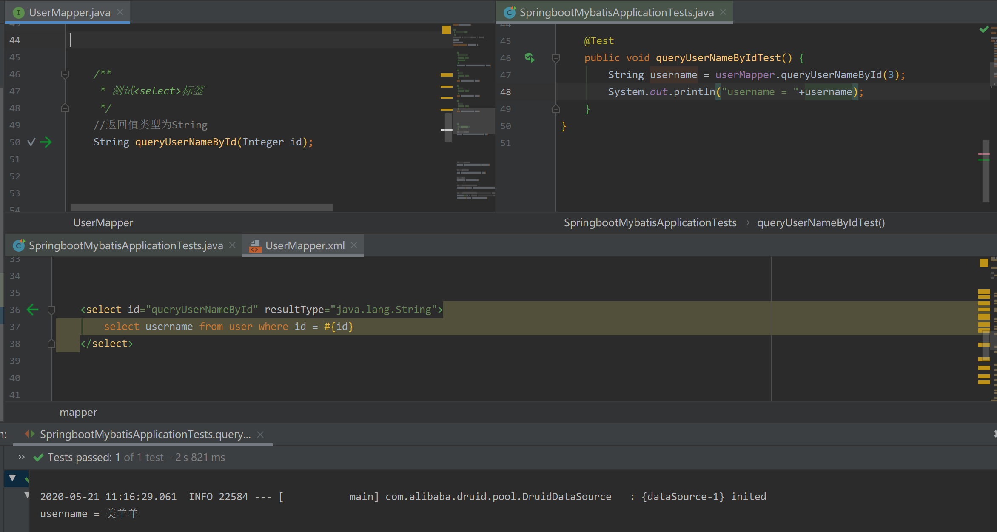997x532 pixels.
Task: Collapse the select tag fold in XML
Action: point(51,310)
